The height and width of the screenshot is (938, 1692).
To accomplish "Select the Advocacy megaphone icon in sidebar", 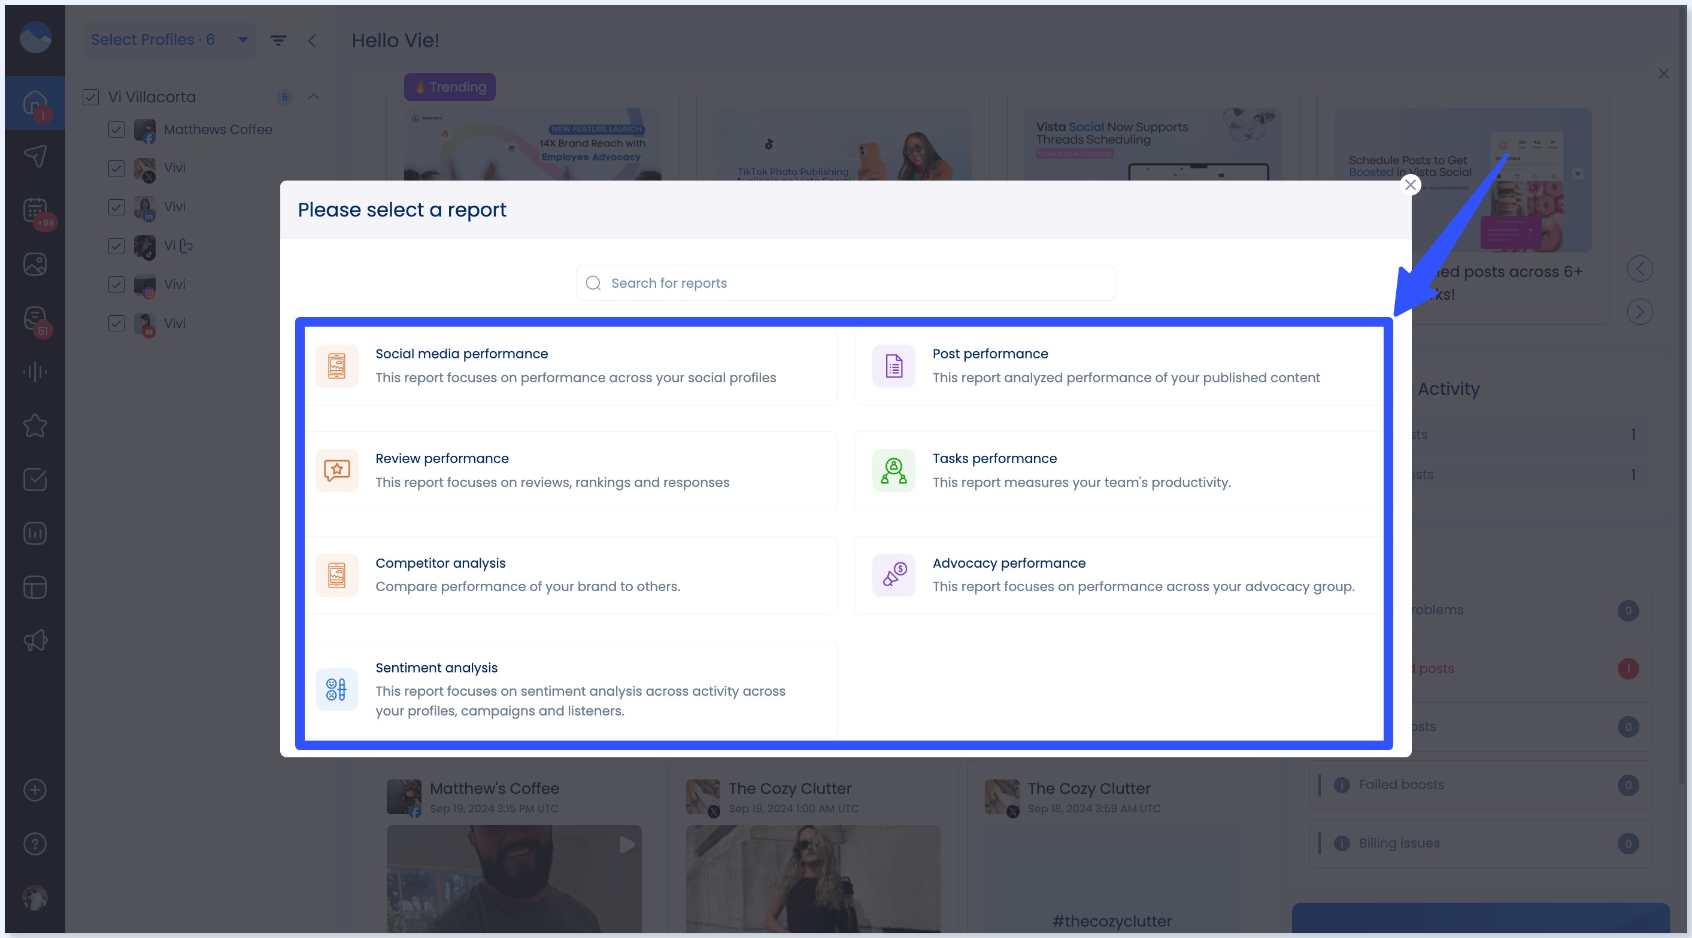I will click(x=34, y=641).
